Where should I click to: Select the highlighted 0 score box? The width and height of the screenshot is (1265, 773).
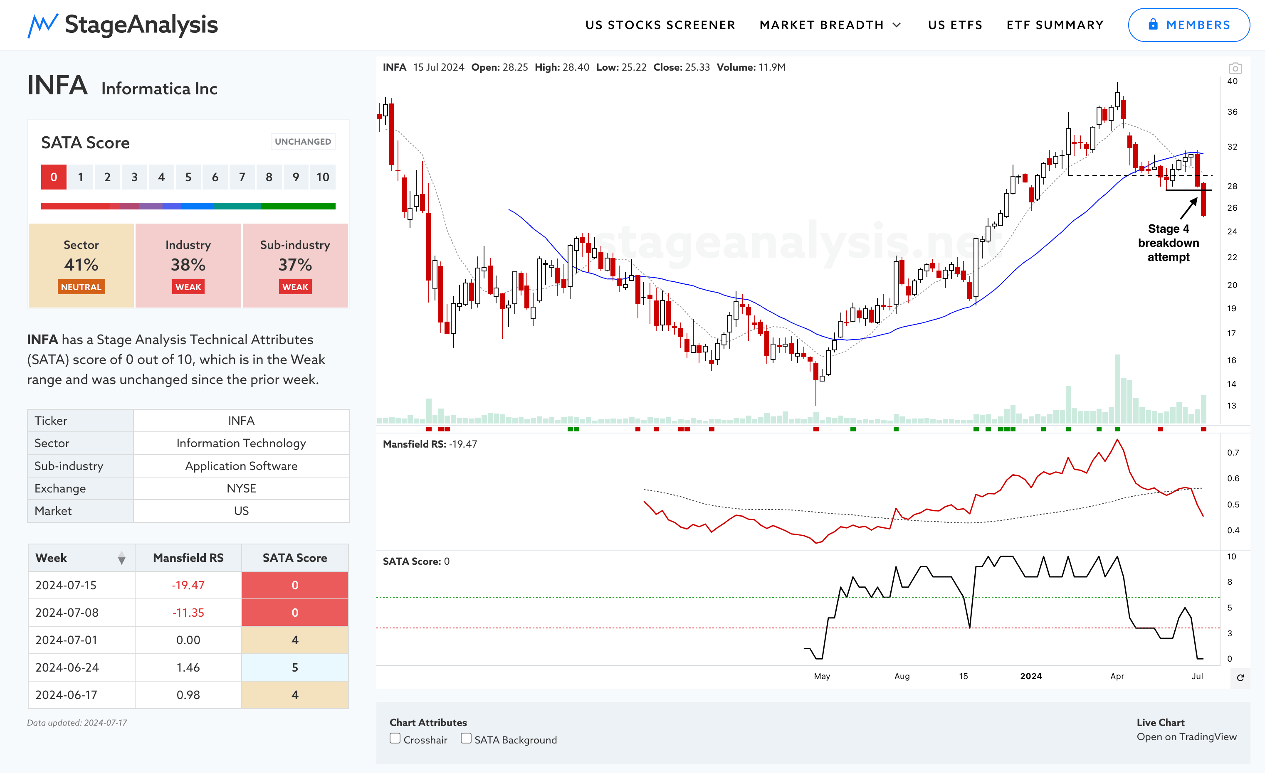click(x=53, y=177)
